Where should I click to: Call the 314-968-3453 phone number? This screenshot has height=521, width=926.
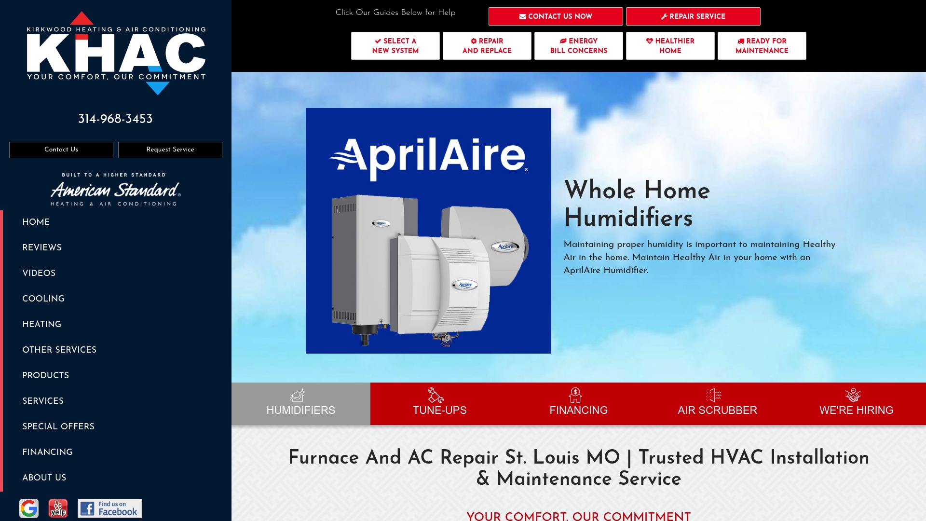pos(115,119)
